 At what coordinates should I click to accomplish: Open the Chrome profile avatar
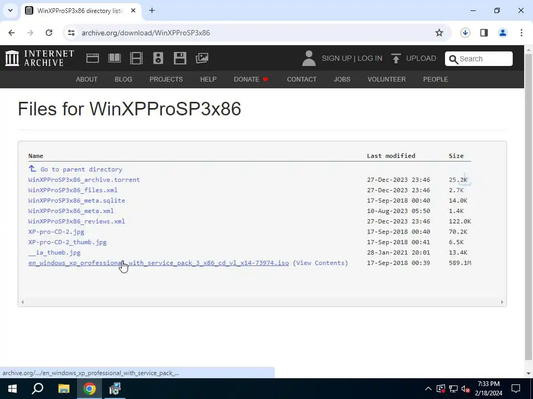pos(503,33)
